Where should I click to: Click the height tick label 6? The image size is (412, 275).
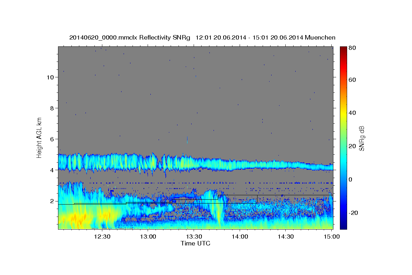[x=52, y=139]
